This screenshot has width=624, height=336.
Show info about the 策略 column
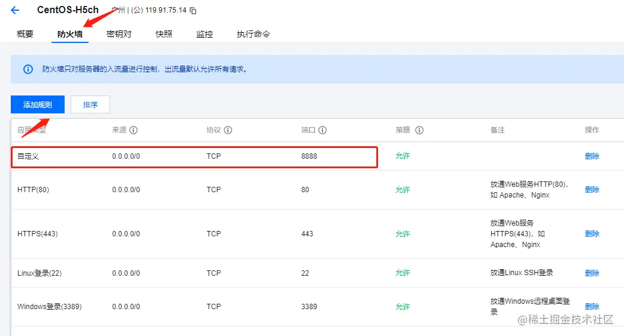pyautogui.click(x=419, y=130)
